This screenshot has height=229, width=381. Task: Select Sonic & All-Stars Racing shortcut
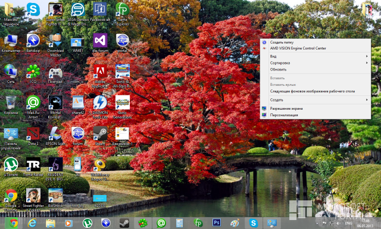tap(123, 76)
